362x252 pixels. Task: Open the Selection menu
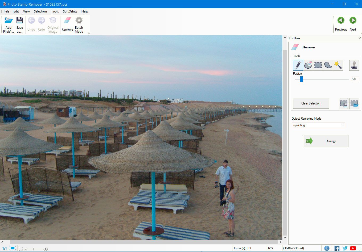point(40,11)
